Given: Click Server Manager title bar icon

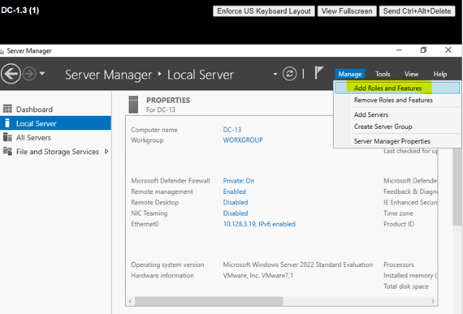Looking at the screenshot, I should point(2,52).
